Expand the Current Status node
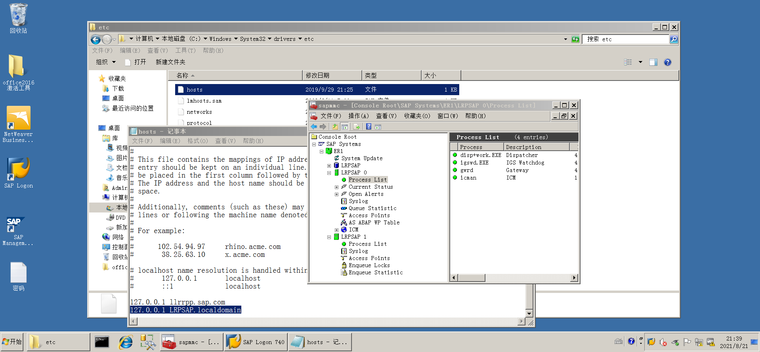 [336, 187]
